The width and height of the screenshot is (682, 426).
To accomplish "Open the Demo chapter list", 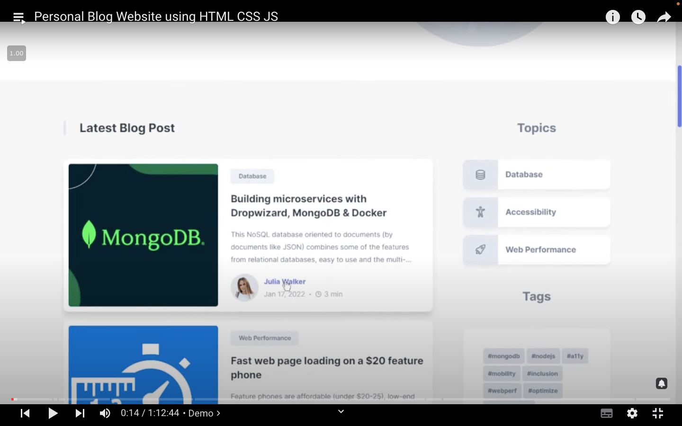I will tap(204, 413).
